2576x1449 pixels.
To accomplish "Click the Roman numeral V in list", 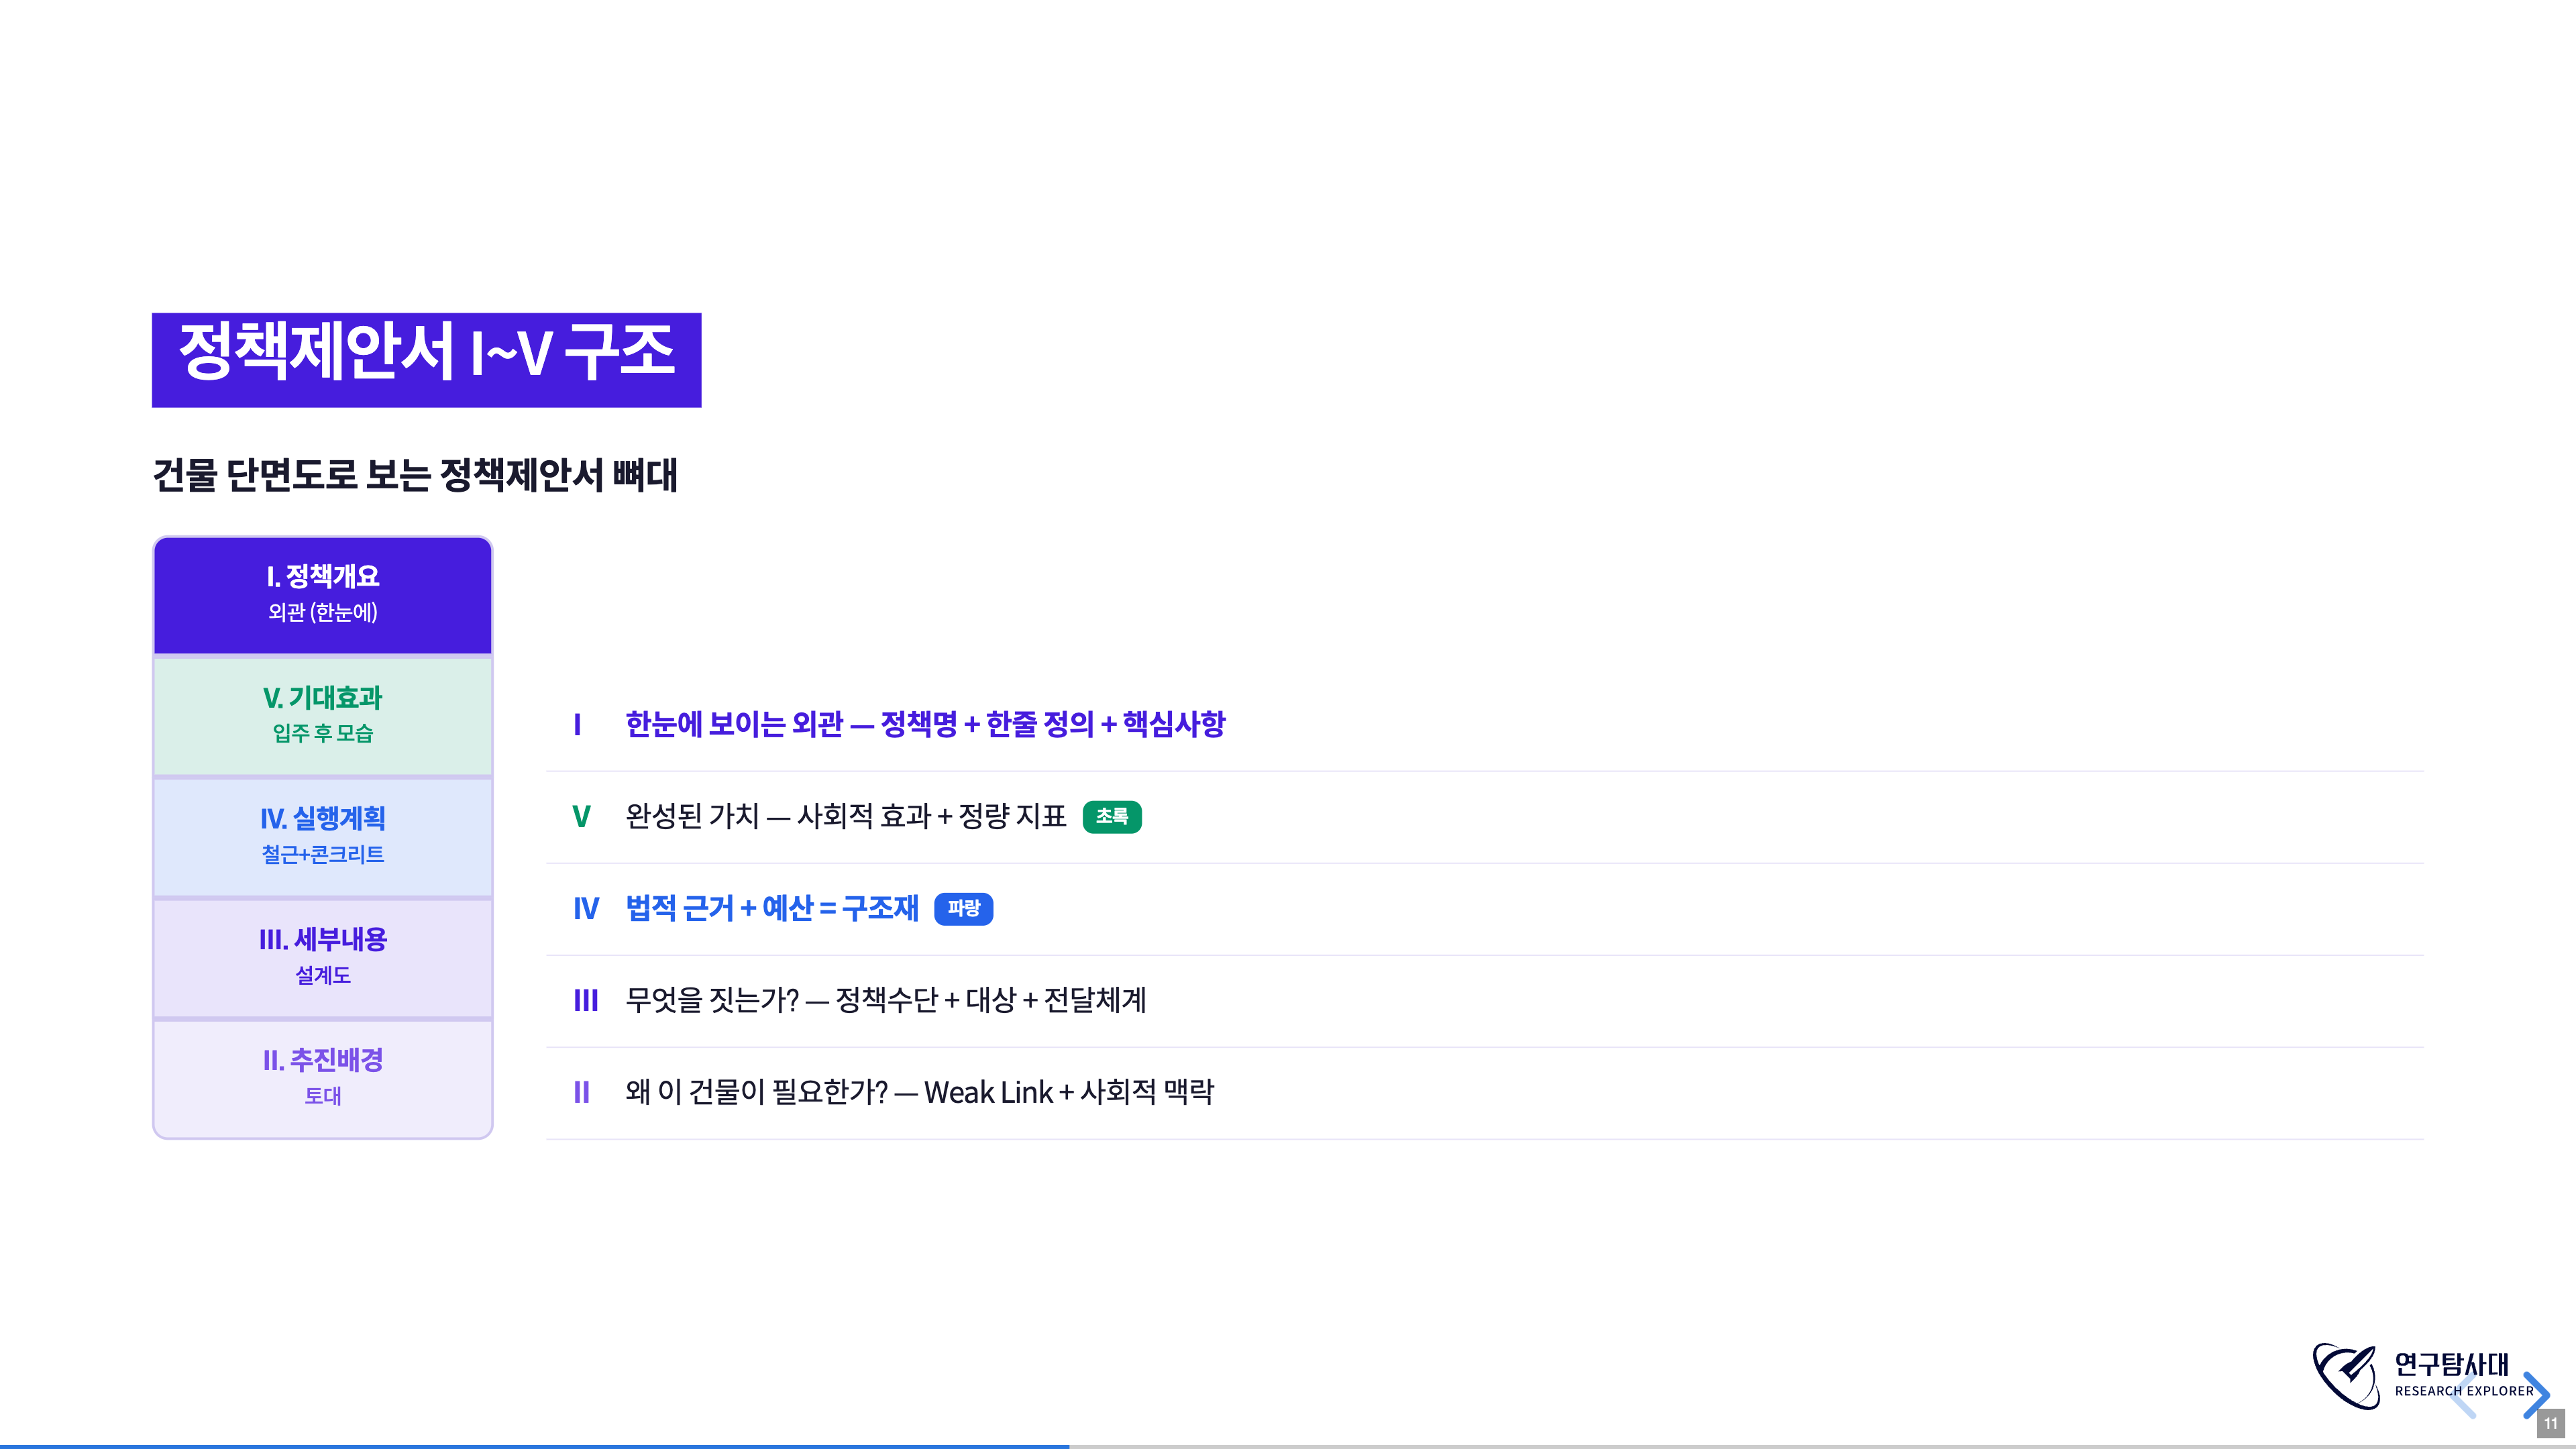I will 581,816.
